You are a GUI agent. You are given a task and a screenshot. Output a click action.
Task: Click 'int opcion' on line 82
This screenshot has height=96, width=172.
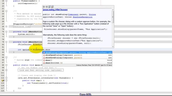tap(24, 50)
